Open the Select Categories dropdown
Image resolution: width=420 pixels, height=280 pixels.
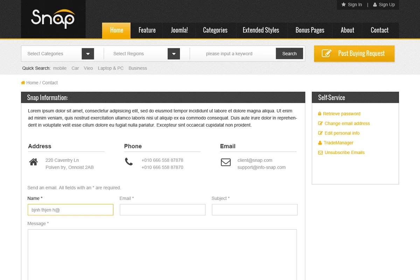(88, 54)
